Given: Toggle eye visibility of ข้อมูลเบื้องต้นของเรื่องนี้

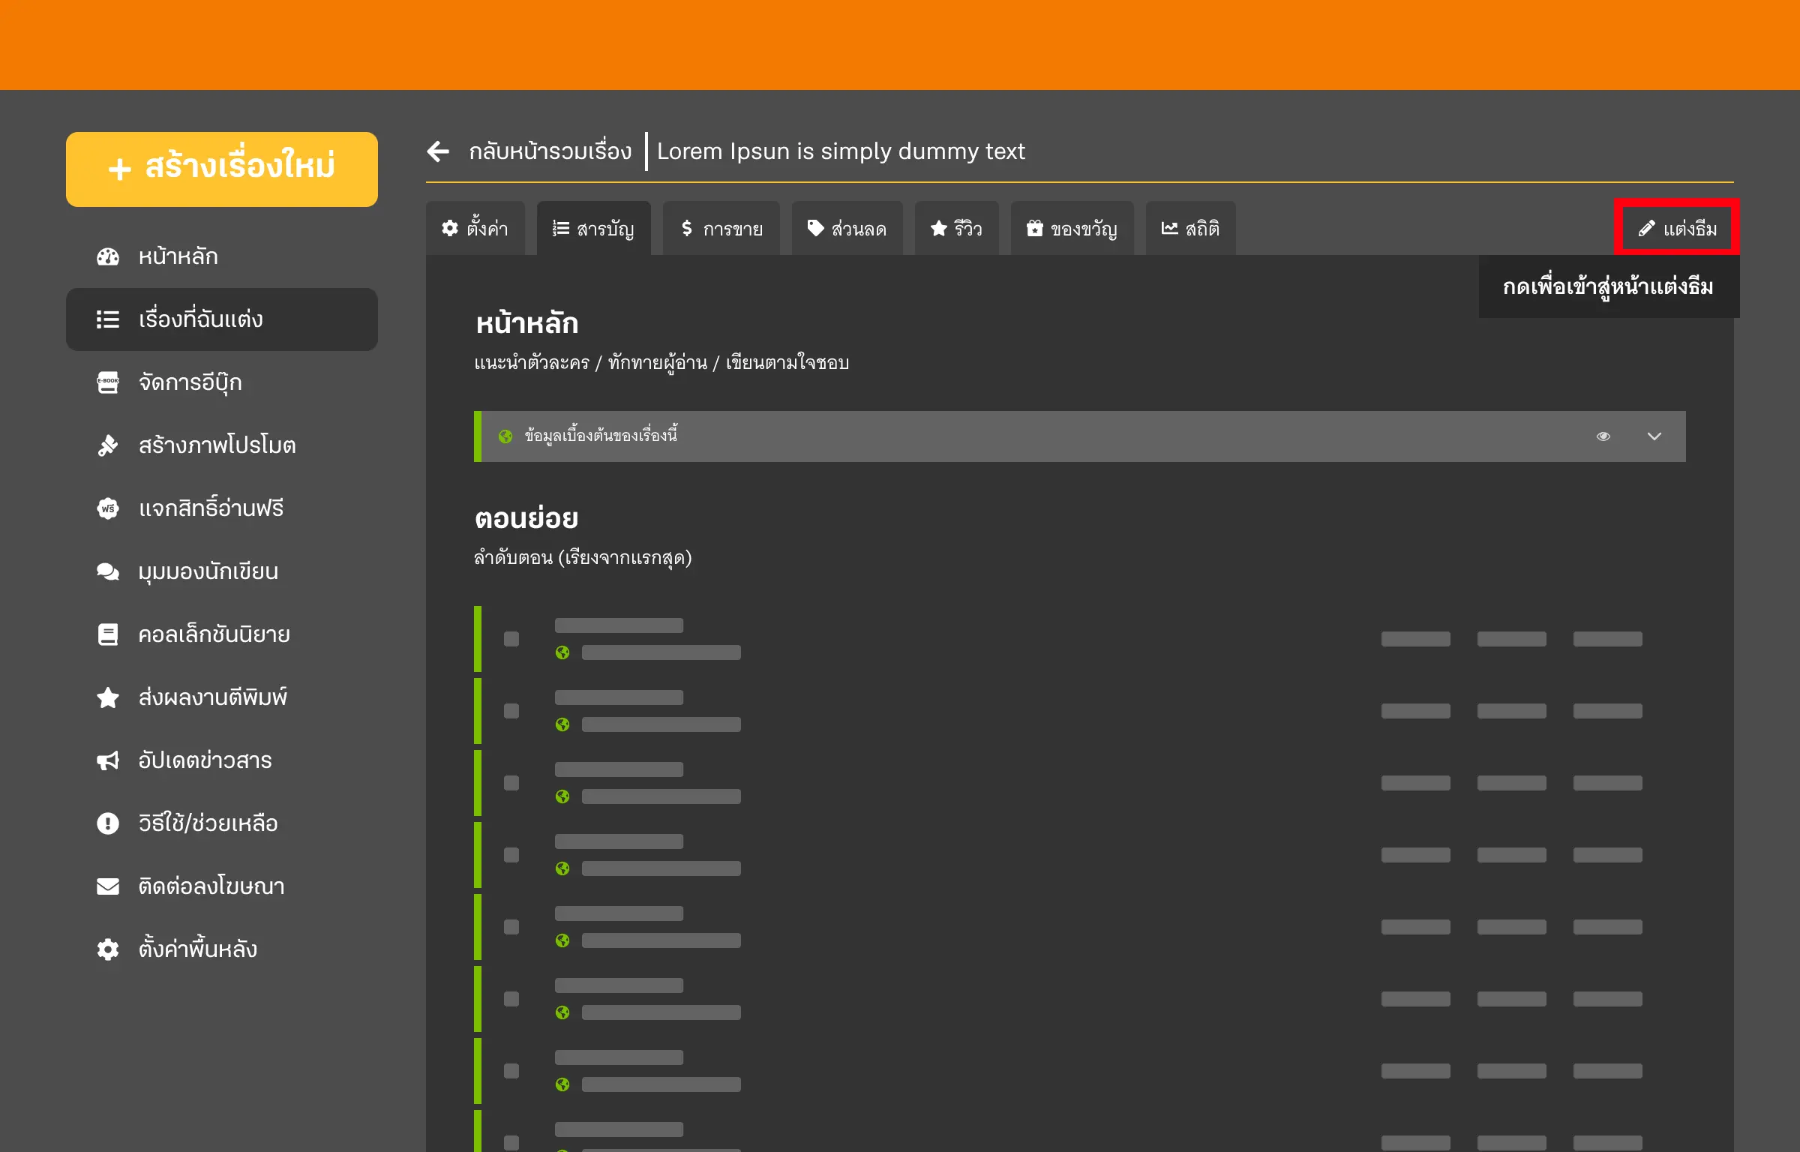Looking at the screenshot, I should (x=1603, y=436).
